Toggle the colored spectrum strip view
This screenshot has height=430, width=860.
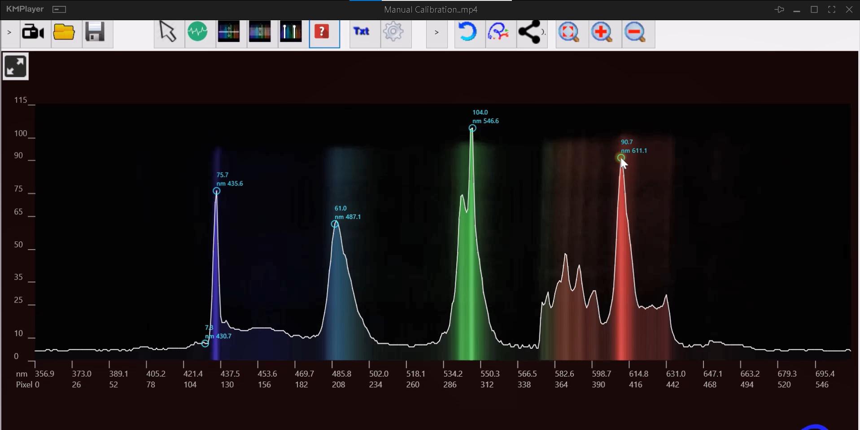260,31
